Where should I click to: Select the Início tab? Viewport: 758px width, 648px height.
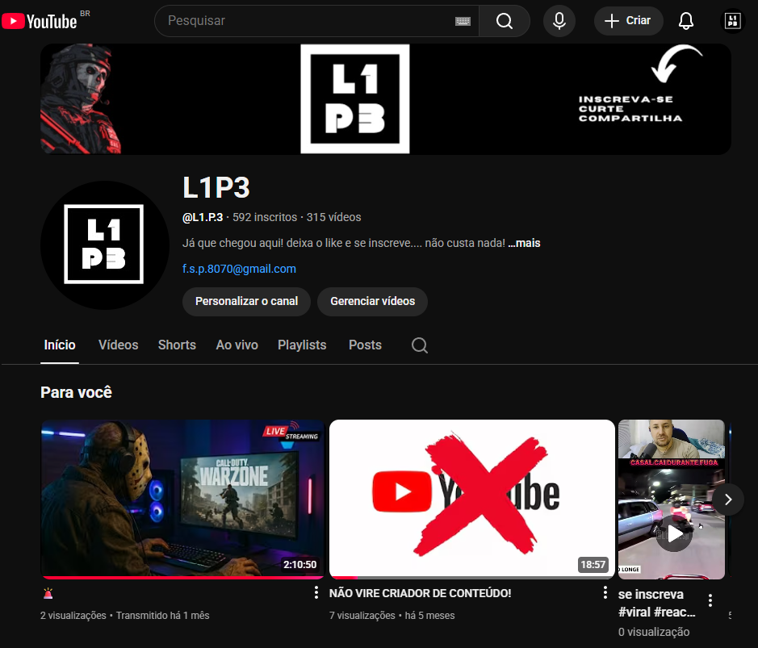point(60,345)
